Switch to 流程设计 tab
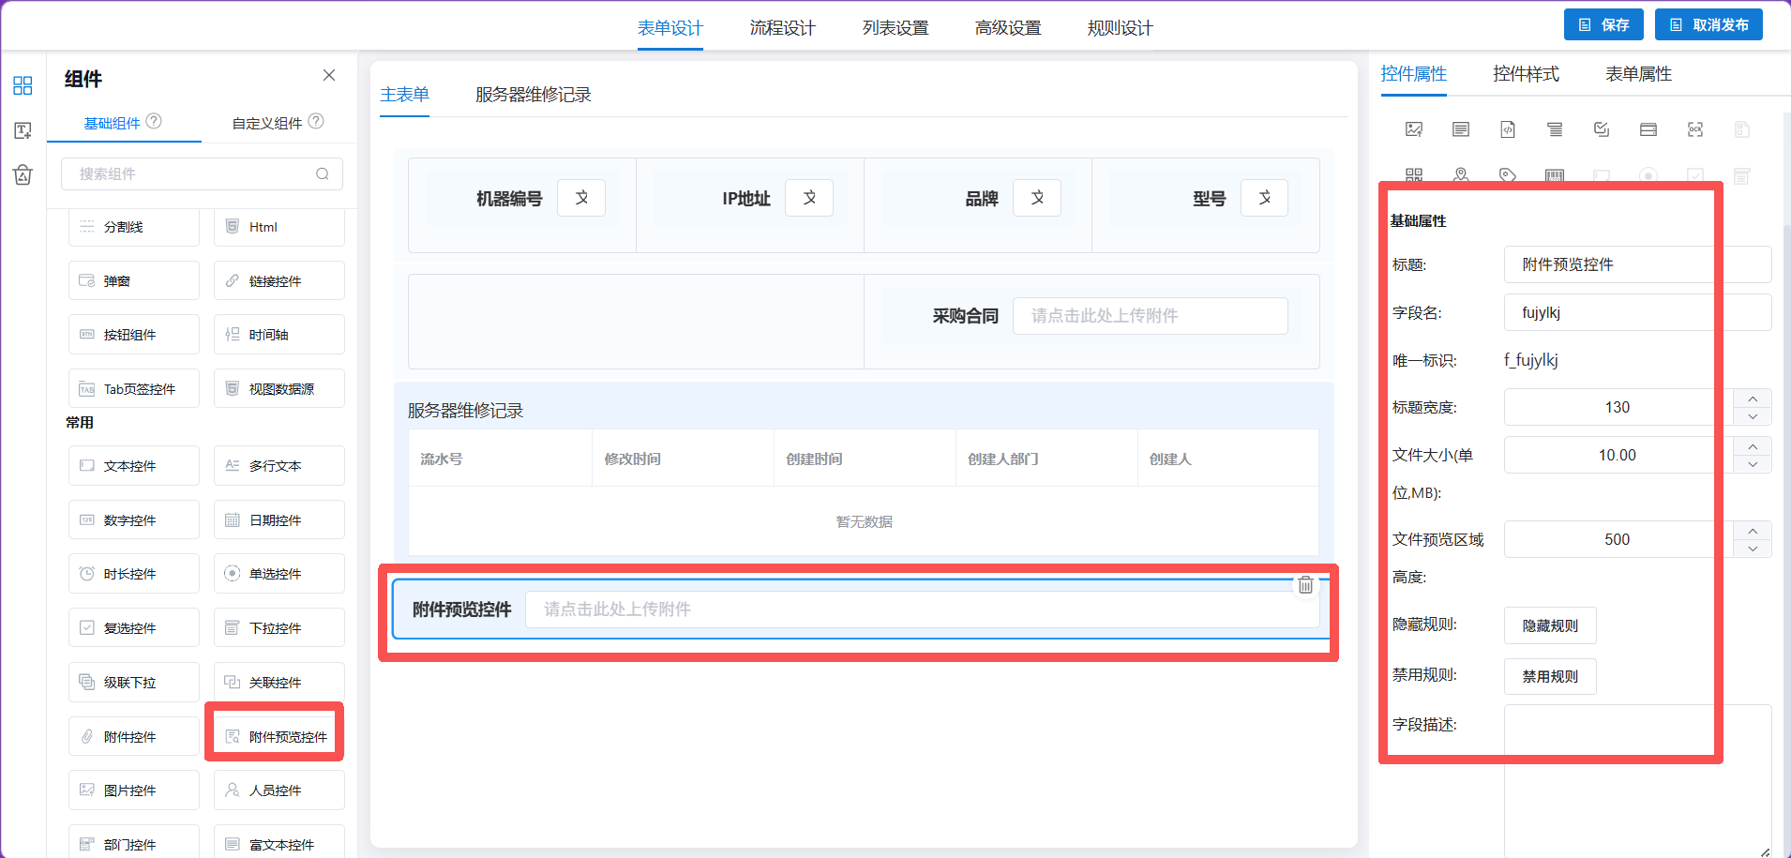 pos(783,28)
